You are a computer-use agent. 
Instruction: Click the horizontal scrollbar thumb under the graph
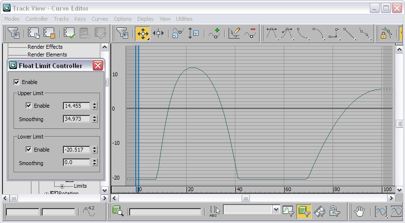(x=246, y=198)
